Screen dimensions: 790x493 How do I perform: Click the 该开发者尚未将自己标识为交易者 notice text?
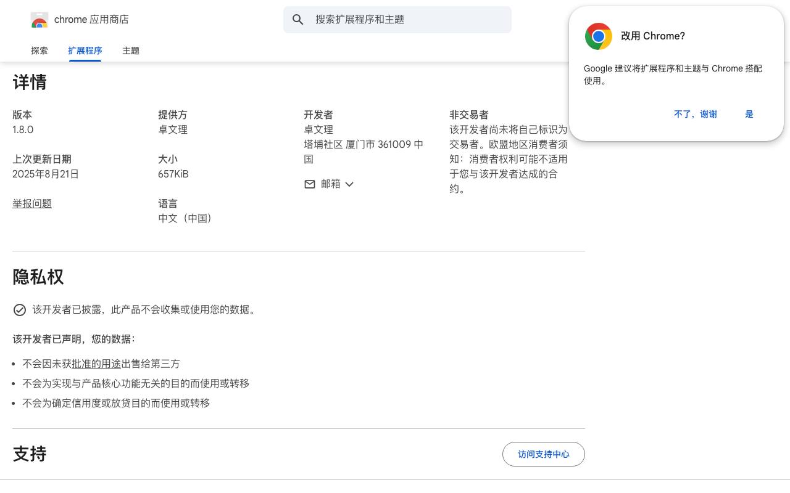[x=509, y=160]
